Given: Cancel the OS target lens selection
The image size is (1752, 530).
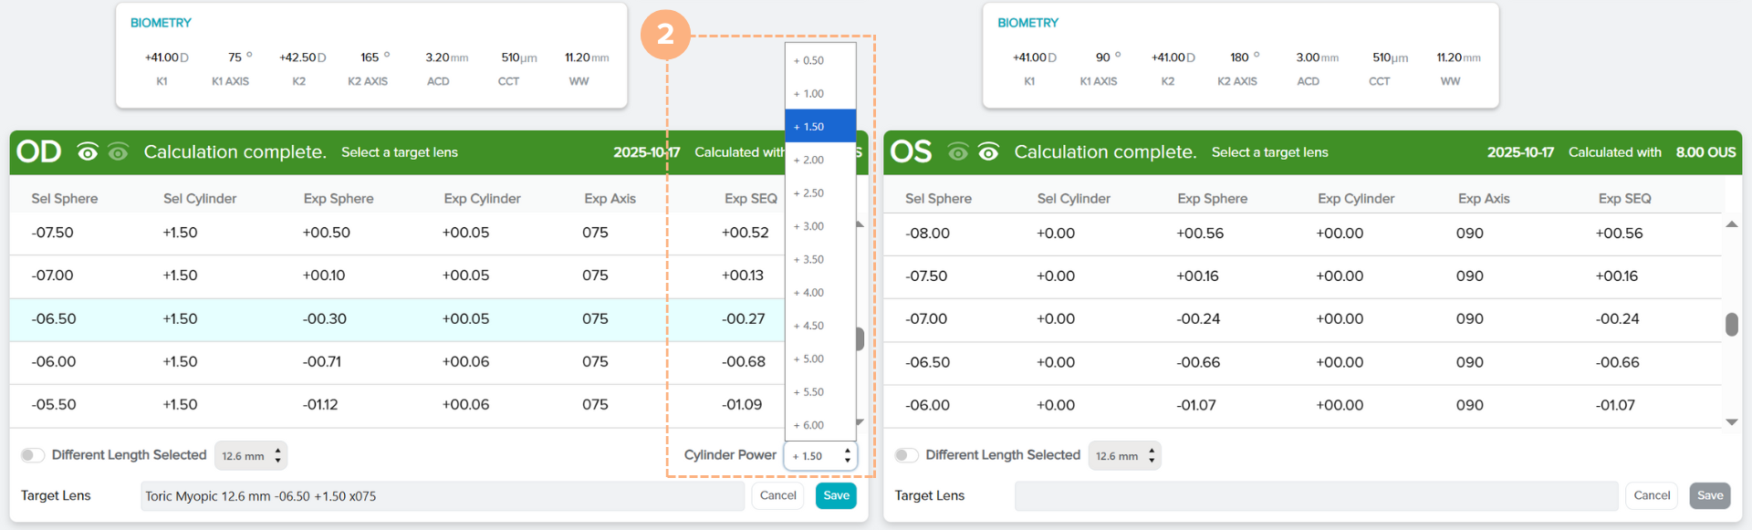Looking at the screenshot, I should [x=1651, y=495].
